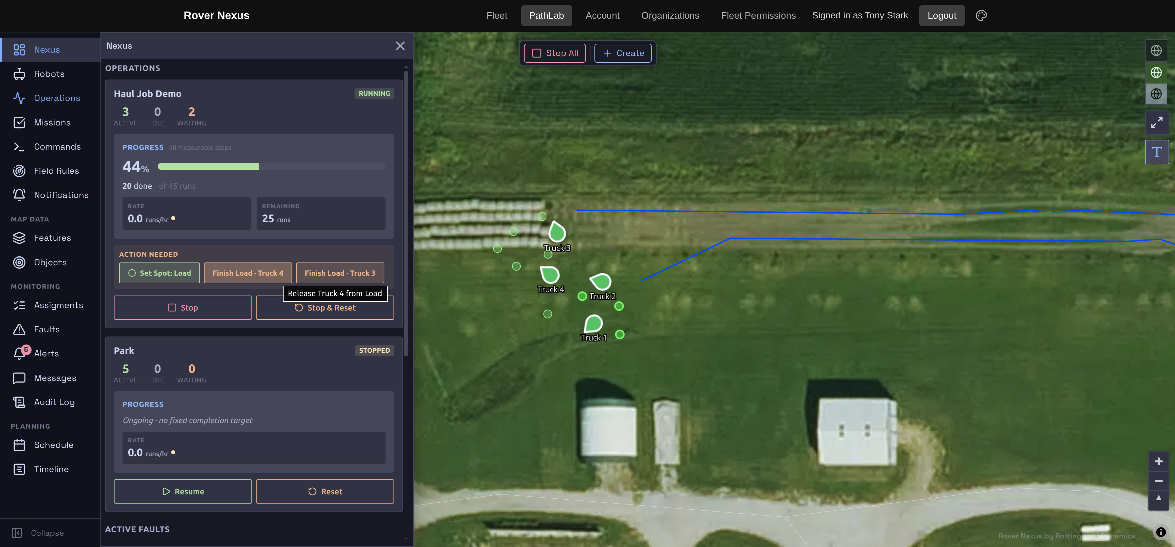Open the Faults page
Image resolution: width=1175 pixels, height=547 pixels.
pos(50,329)
